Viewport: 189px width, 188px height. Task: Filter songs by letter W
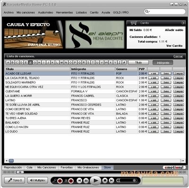click(106, 63)
